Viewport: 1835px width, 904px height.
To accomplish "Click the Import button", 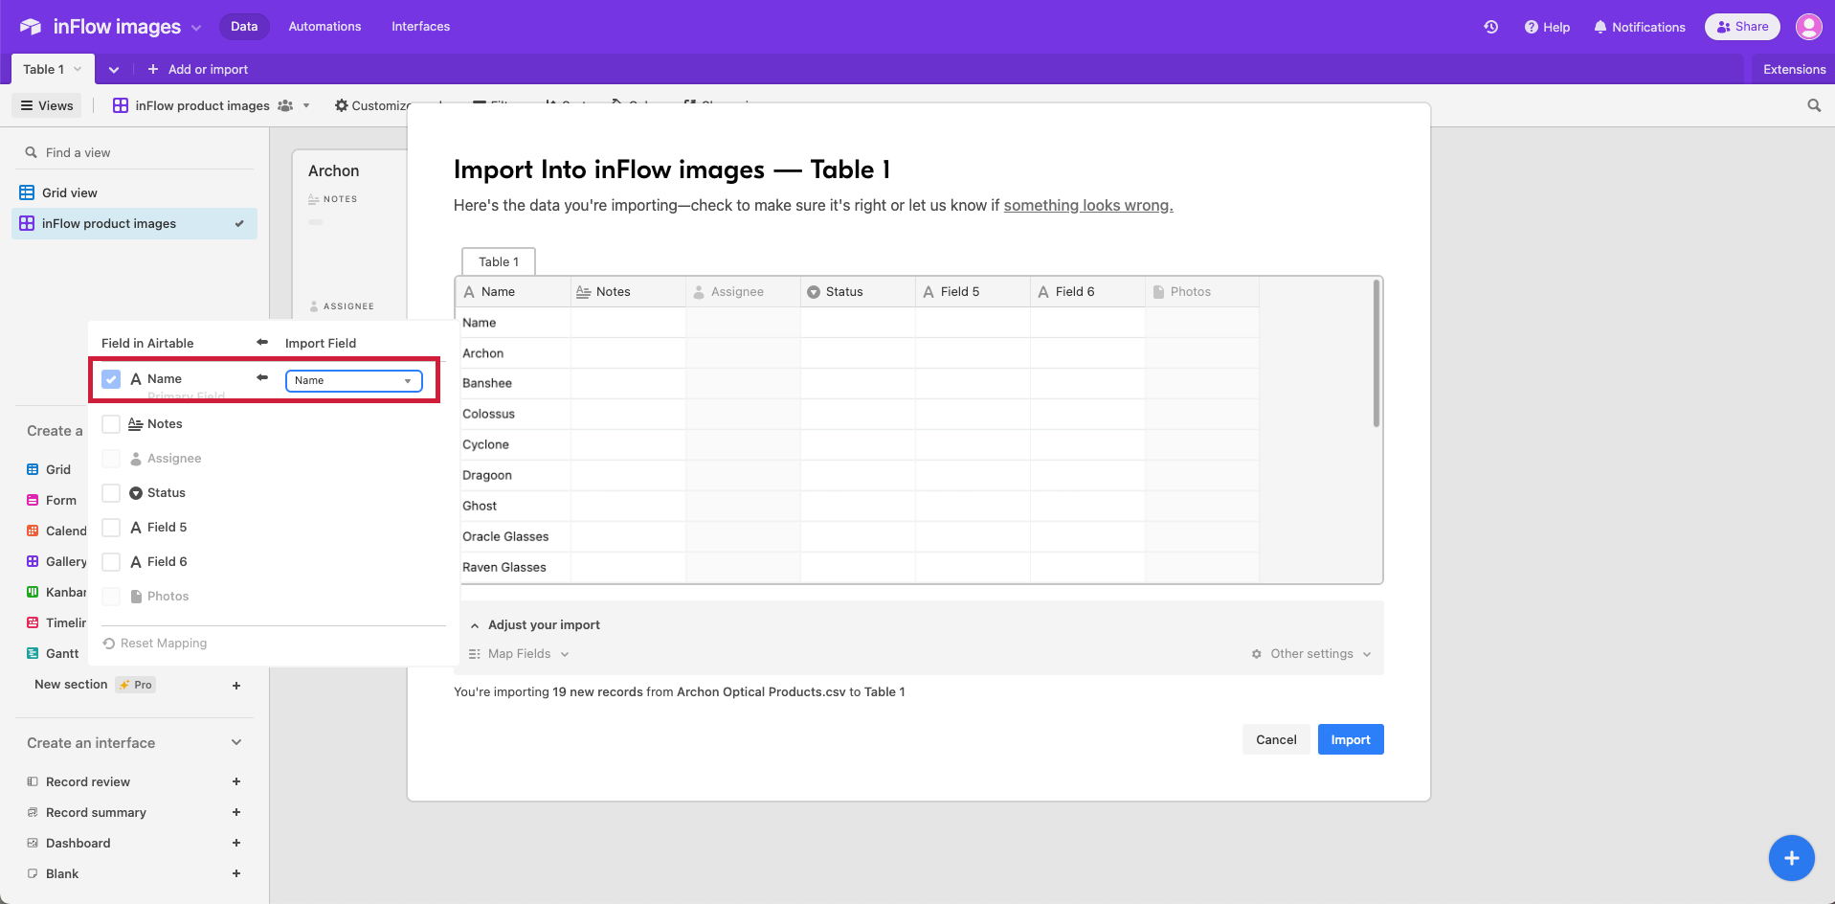I will 1350,738.
